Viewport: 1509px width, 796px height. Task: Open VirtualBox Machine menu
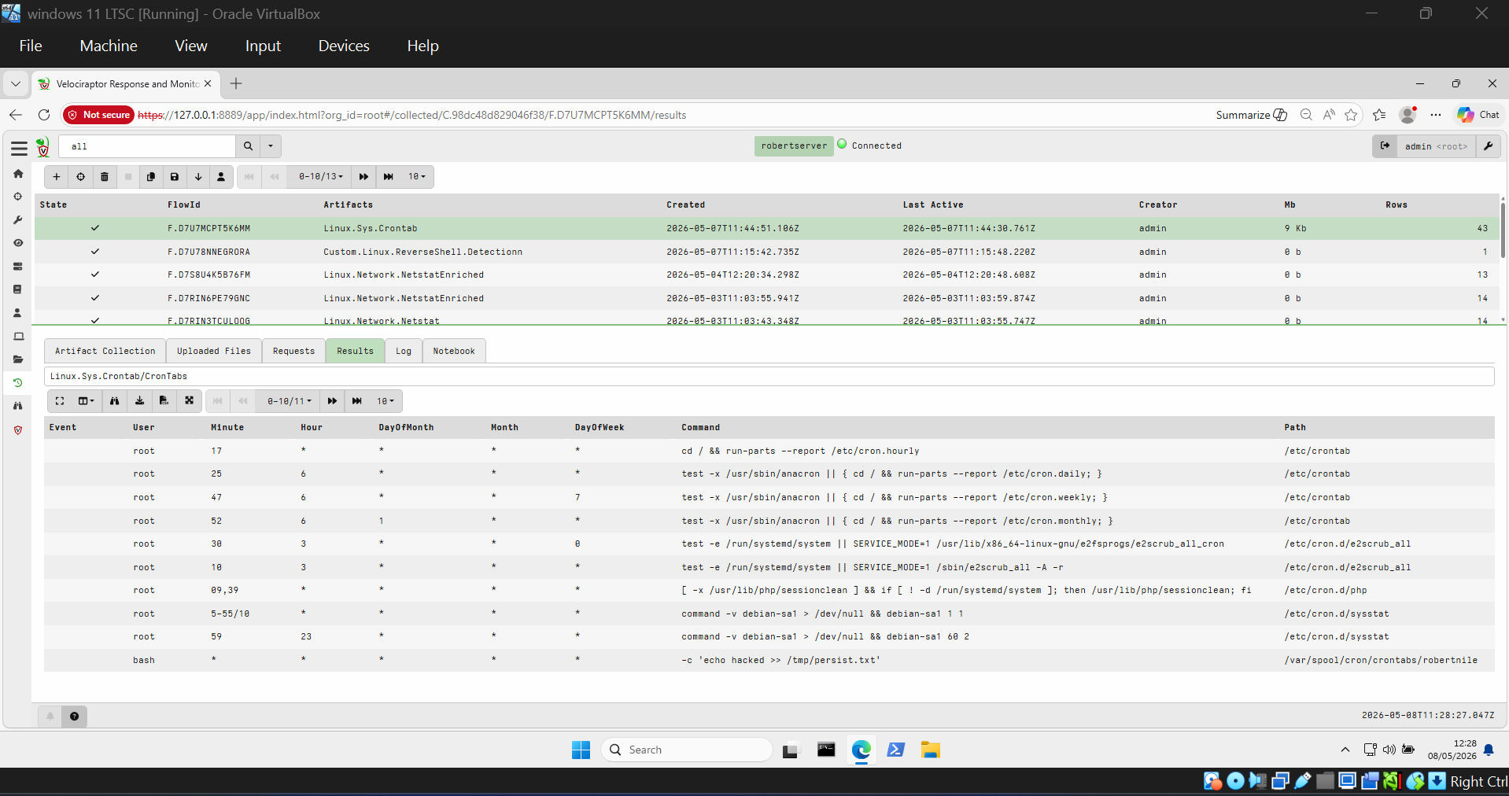tap(109, 46)
